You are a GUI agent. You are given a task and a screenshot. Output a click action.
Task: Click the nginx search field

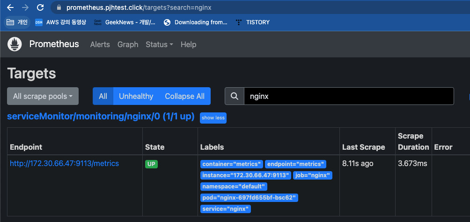349,96
